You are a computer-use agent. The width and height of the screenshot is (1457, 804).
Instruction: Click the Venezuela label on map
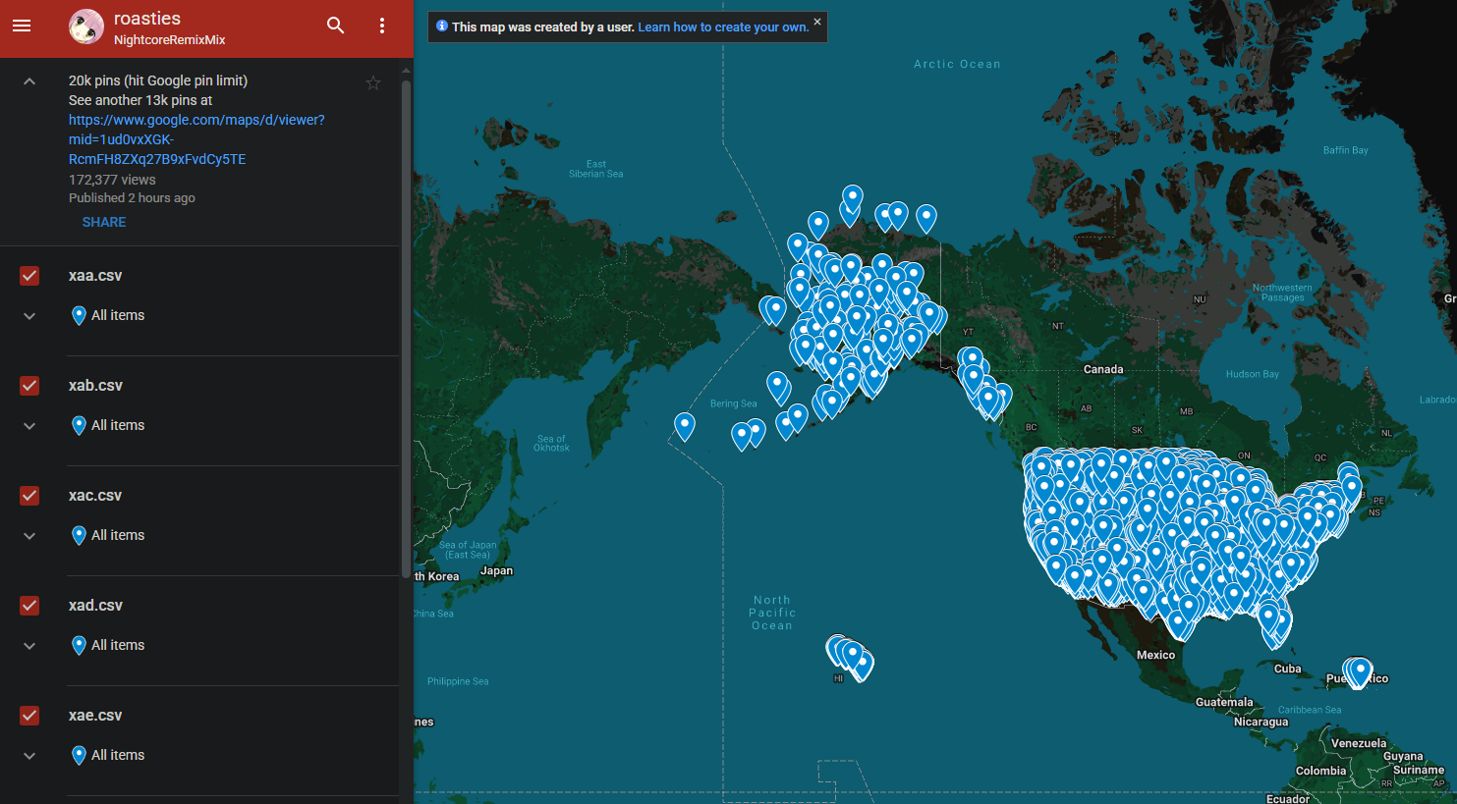tap(1359, 743)
